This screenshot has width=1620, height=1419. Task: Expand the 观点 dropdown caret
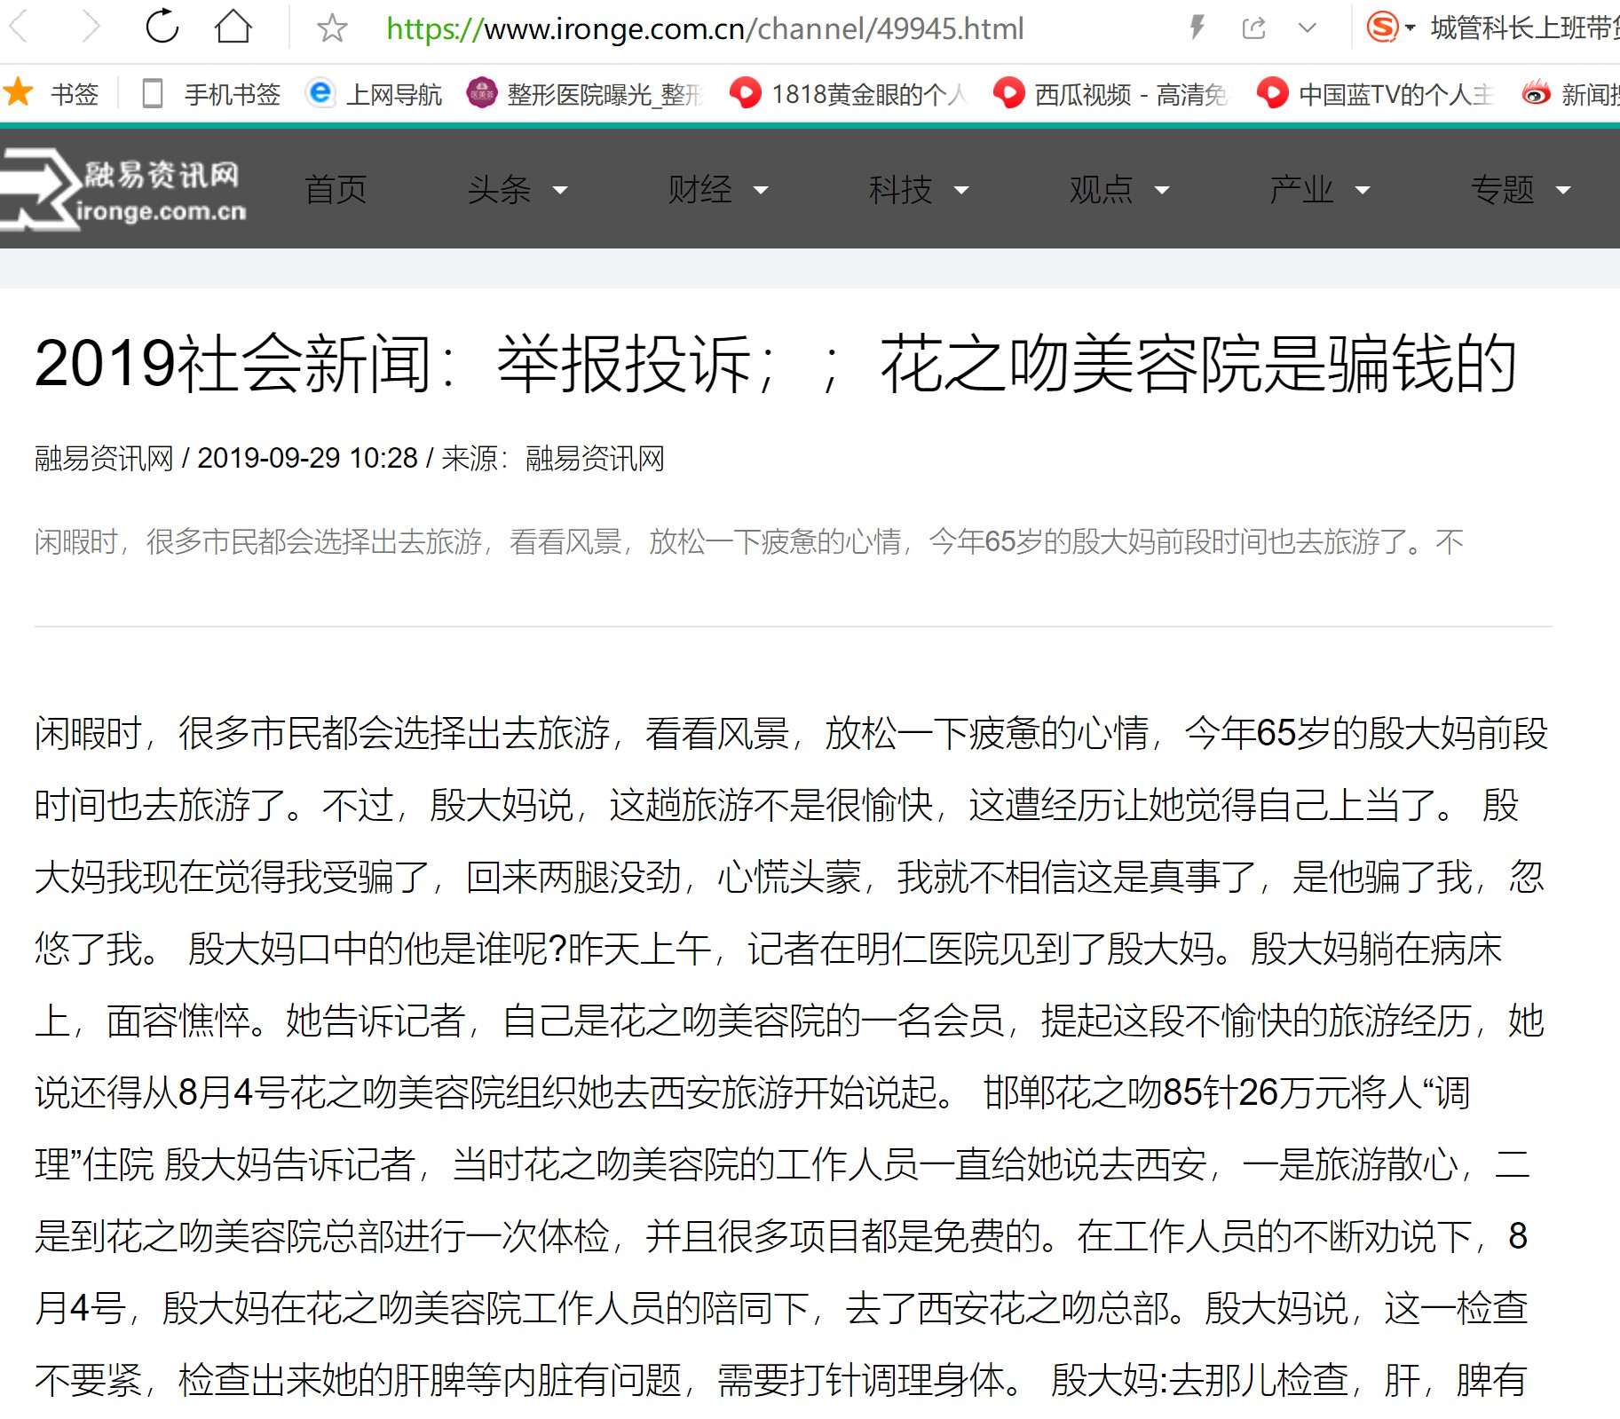(1162, 190)
